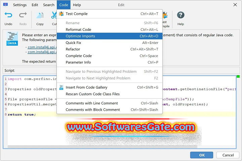
Task: Click the Redo toolbar icon
Action: (23, 15)
